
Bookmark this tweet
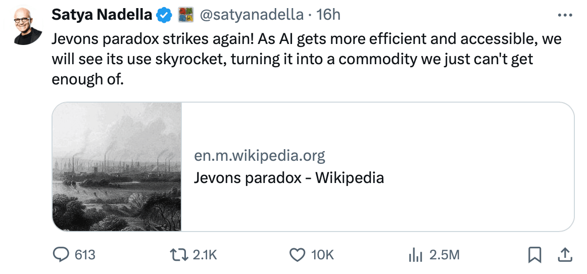point(534,255)
